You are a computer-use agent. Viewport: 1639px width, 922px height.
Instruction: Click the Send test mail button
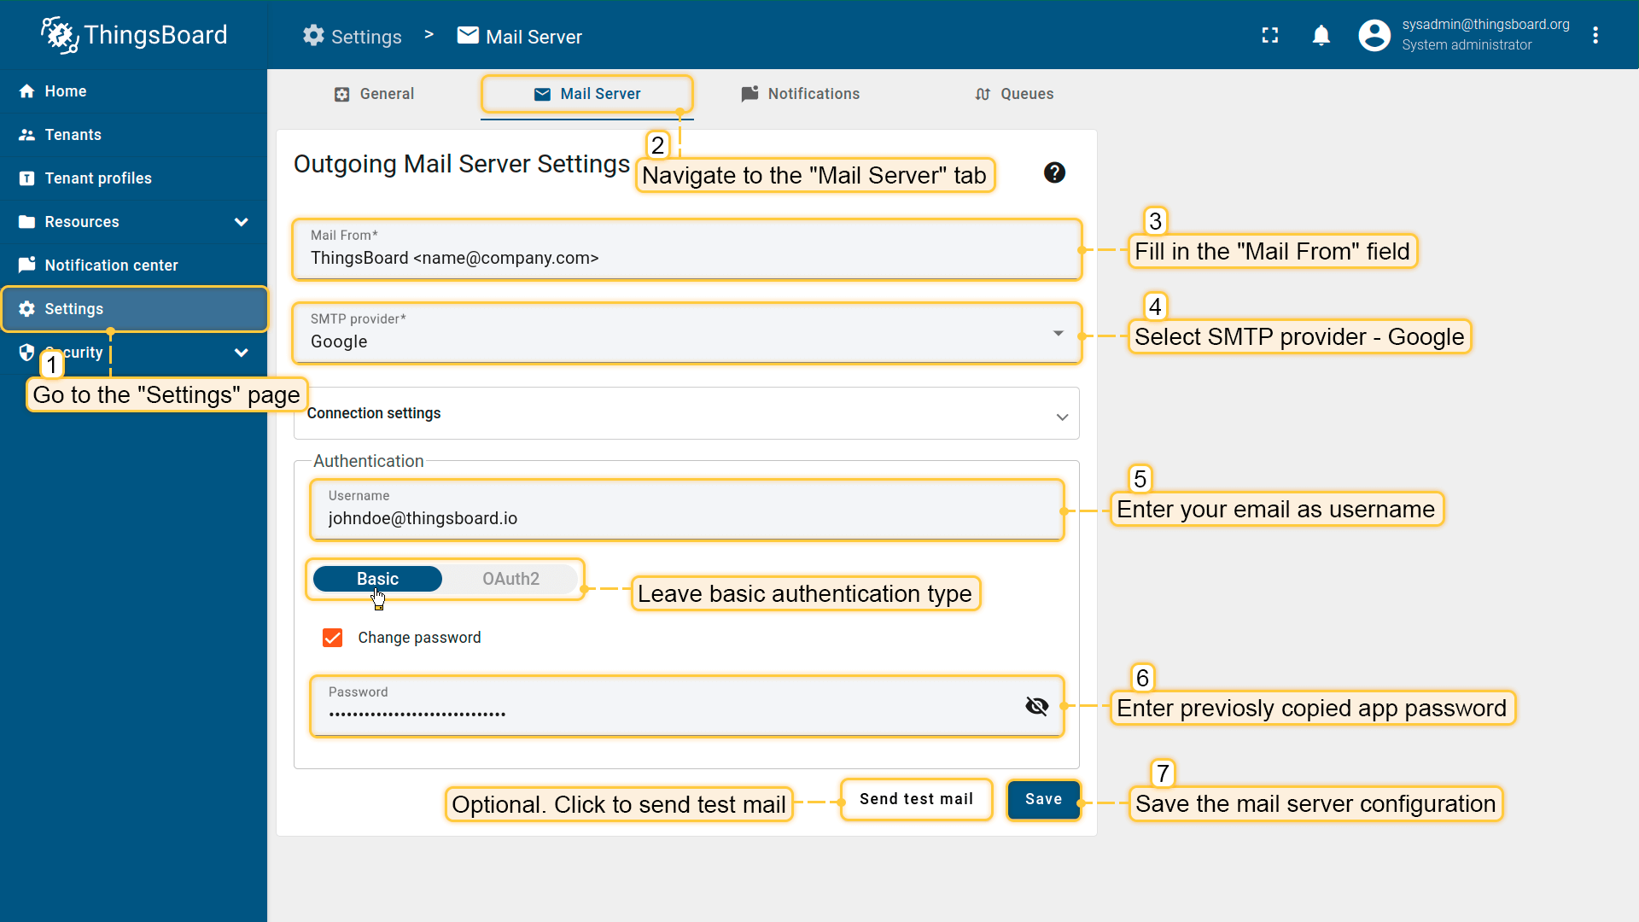916,799
